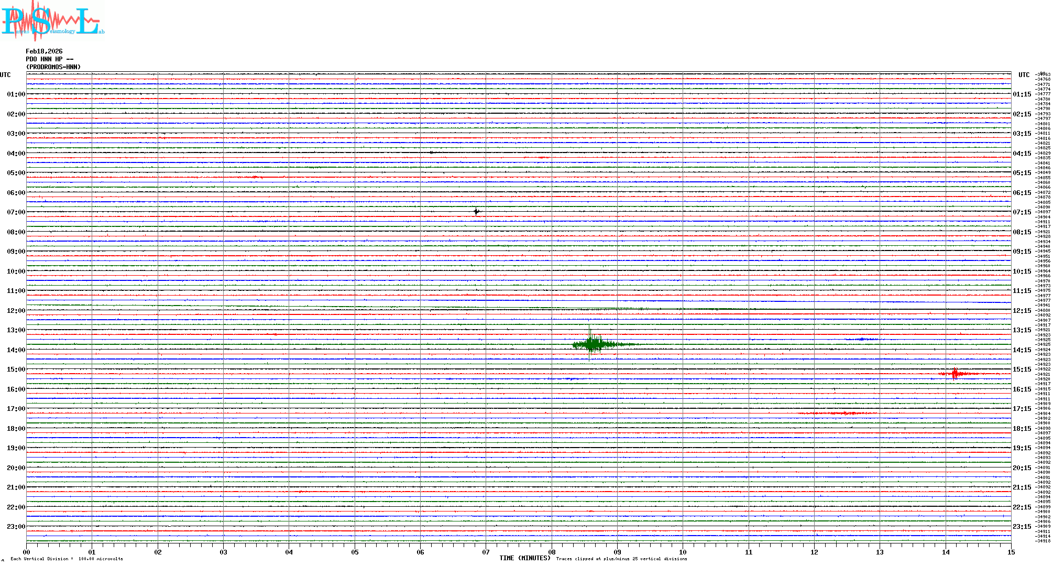The image size is (1053, 566).
Task: Click the PDO HNN HP channel label
Action: point(49,59)
